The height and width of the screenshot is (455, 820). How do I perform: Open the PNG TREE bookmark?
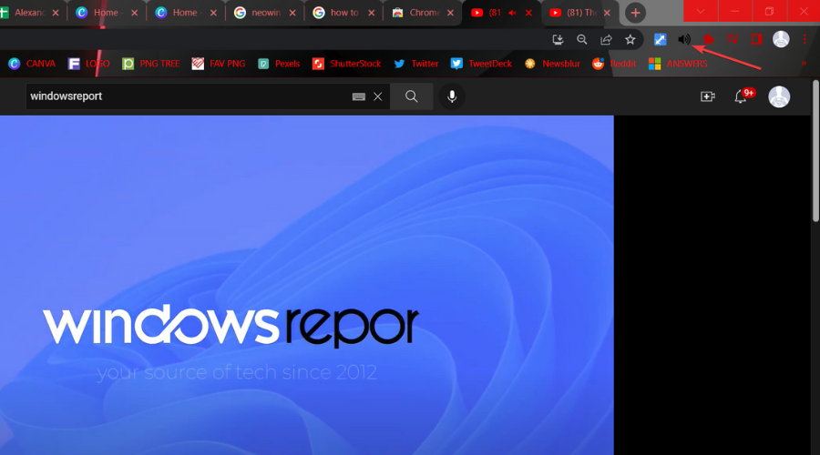pyautogui.click(x=150, y=64)
